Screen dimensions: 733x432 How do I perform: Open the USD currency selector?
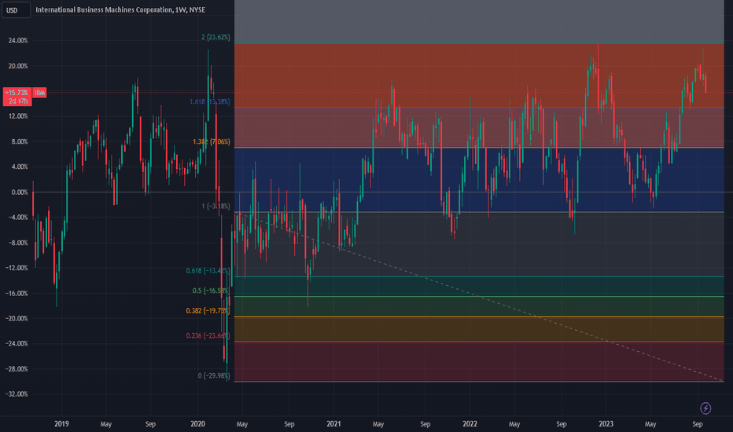16,9
